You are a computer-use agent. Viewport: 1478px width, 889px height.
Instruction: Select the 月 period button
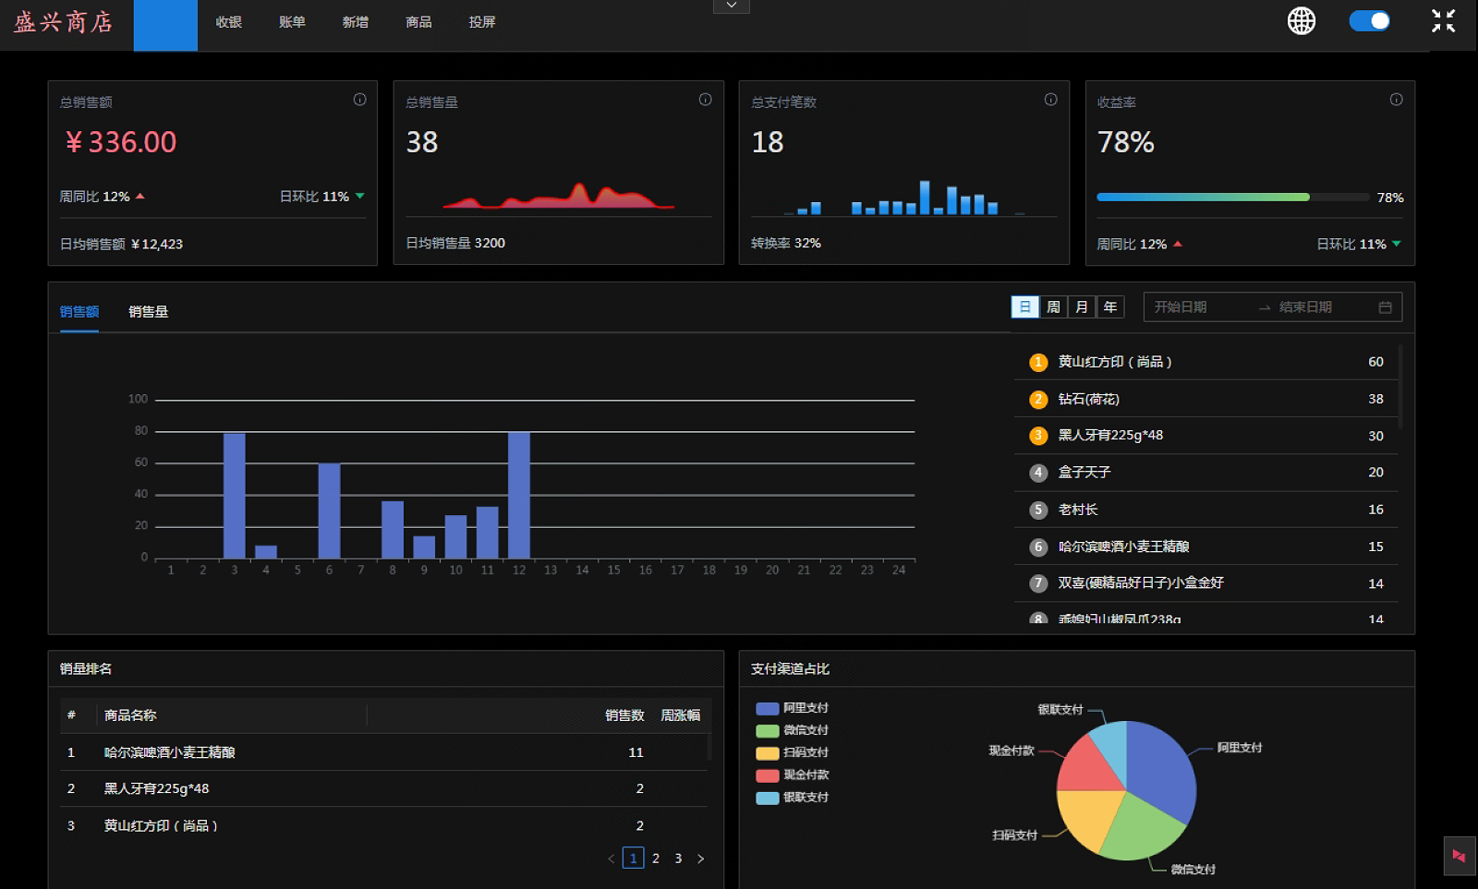tap(1082, 306)
